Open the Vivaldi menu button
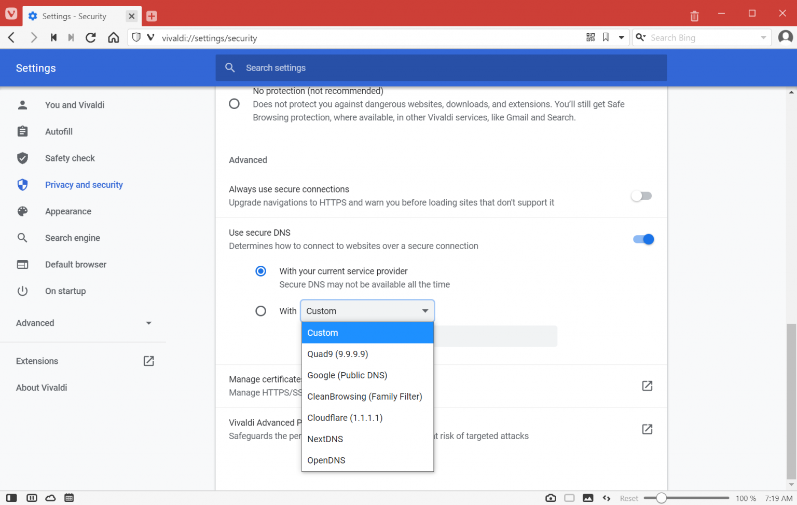The width and height of the screenshot is (797, 505). click(10, 14)
